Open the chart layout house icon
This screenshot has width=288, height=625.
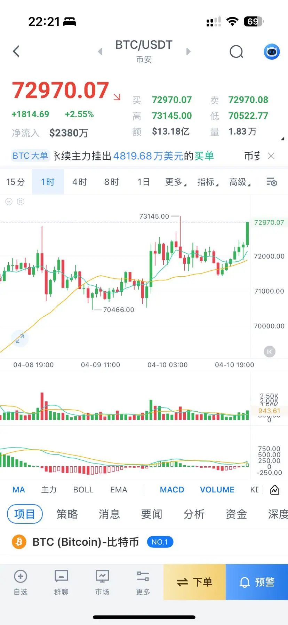275,490
